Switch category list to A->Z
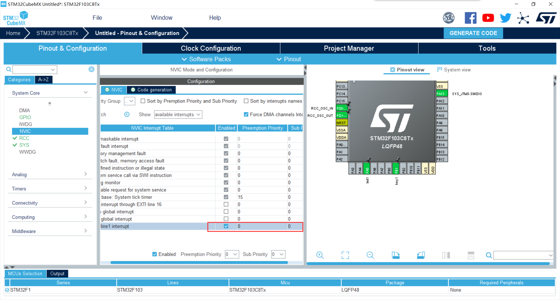The image size is (560, 300). click(43, 80)
